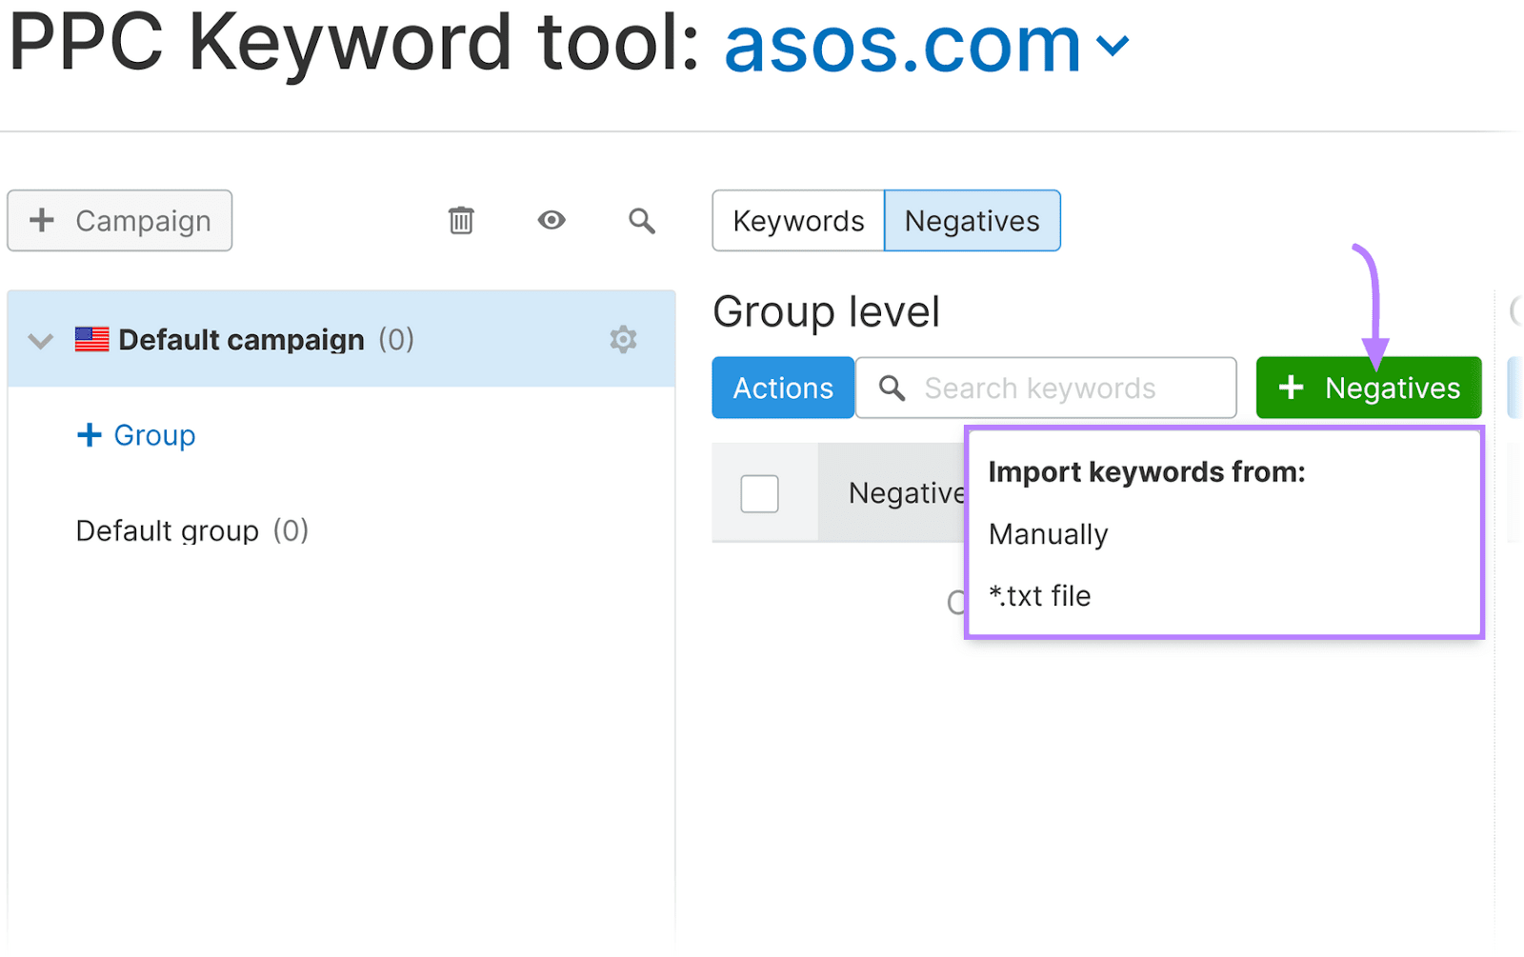Open the asos.com domain dropdown
The width and height of the screenshot is (1524, 957).
(1114, 43)
